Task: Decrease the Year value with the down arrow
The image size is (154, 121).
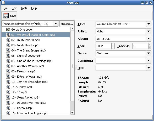Action: click(x=113, y=47)
